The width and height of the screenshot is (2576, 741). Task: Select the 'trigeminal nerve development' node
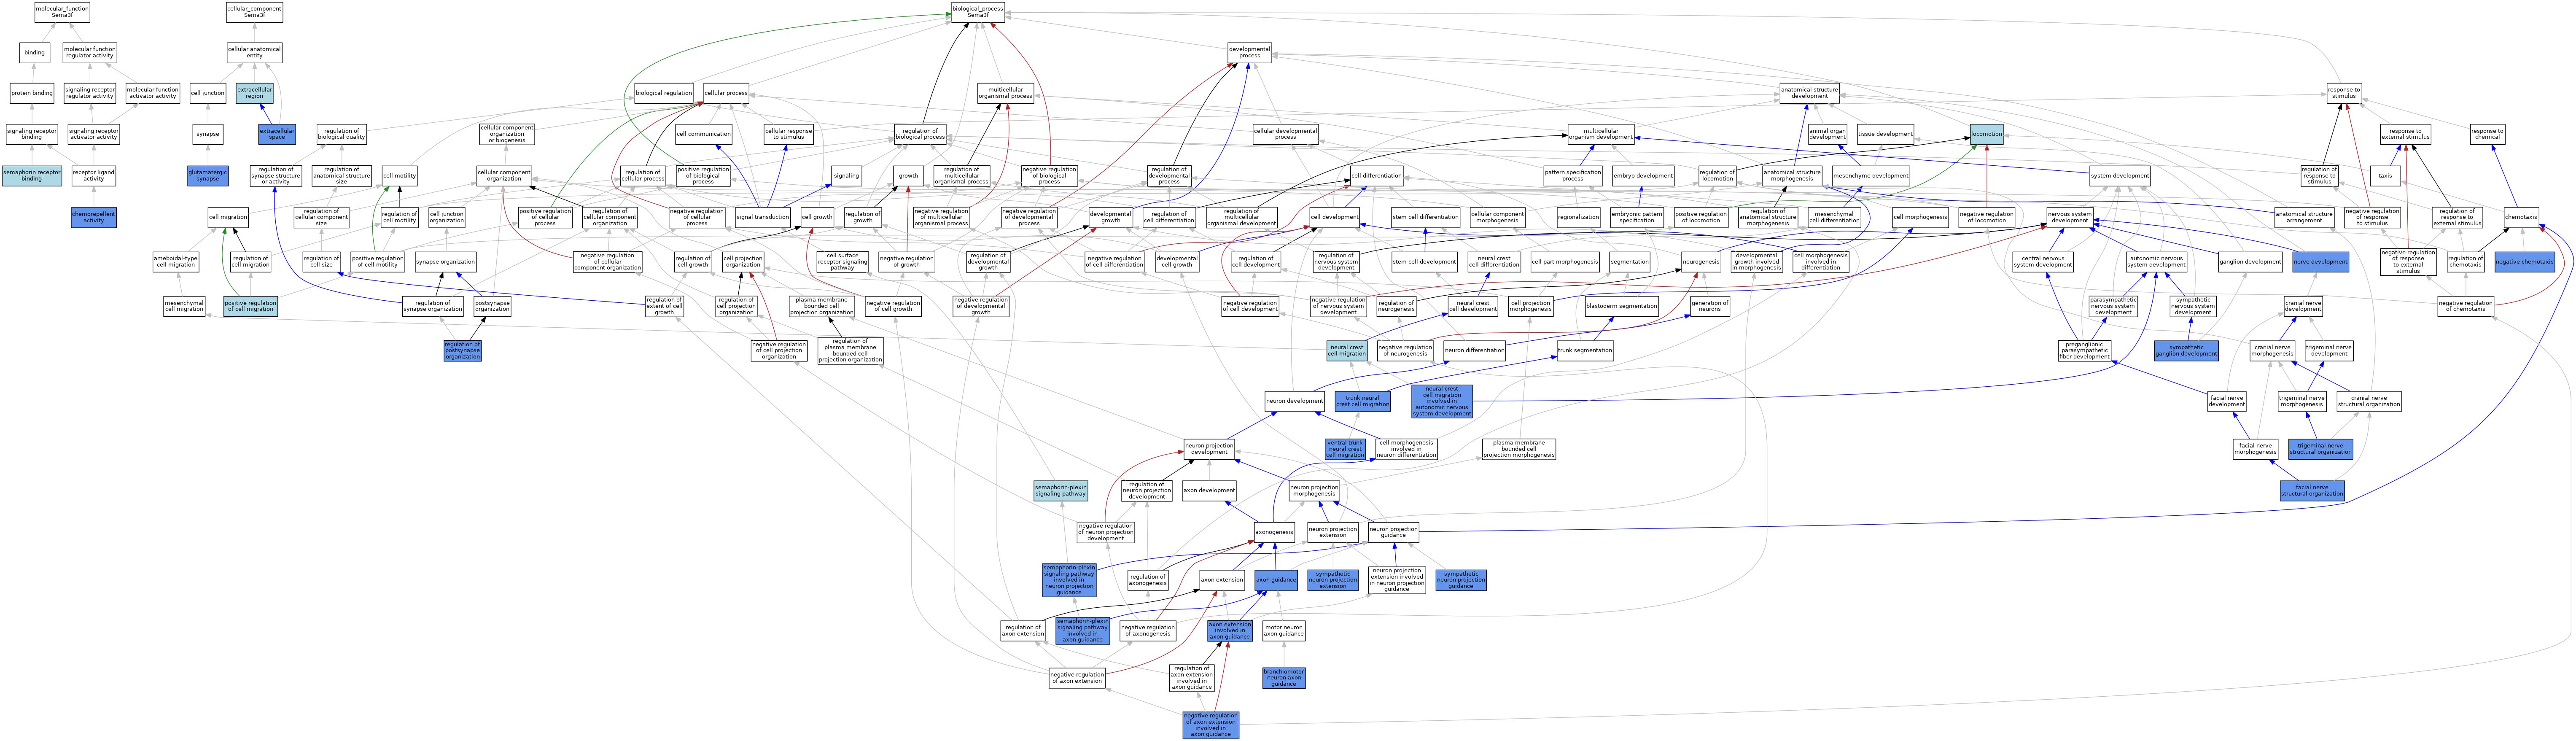2329,350
